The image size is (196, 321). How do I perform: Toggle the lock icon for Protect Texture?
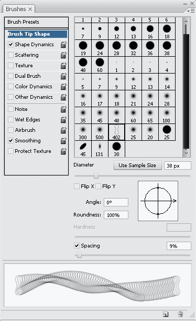tap(63, 151)
